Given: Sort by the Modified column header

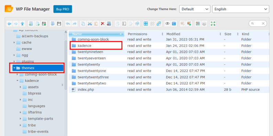Looking at the screenshot, I should (192, 34).
